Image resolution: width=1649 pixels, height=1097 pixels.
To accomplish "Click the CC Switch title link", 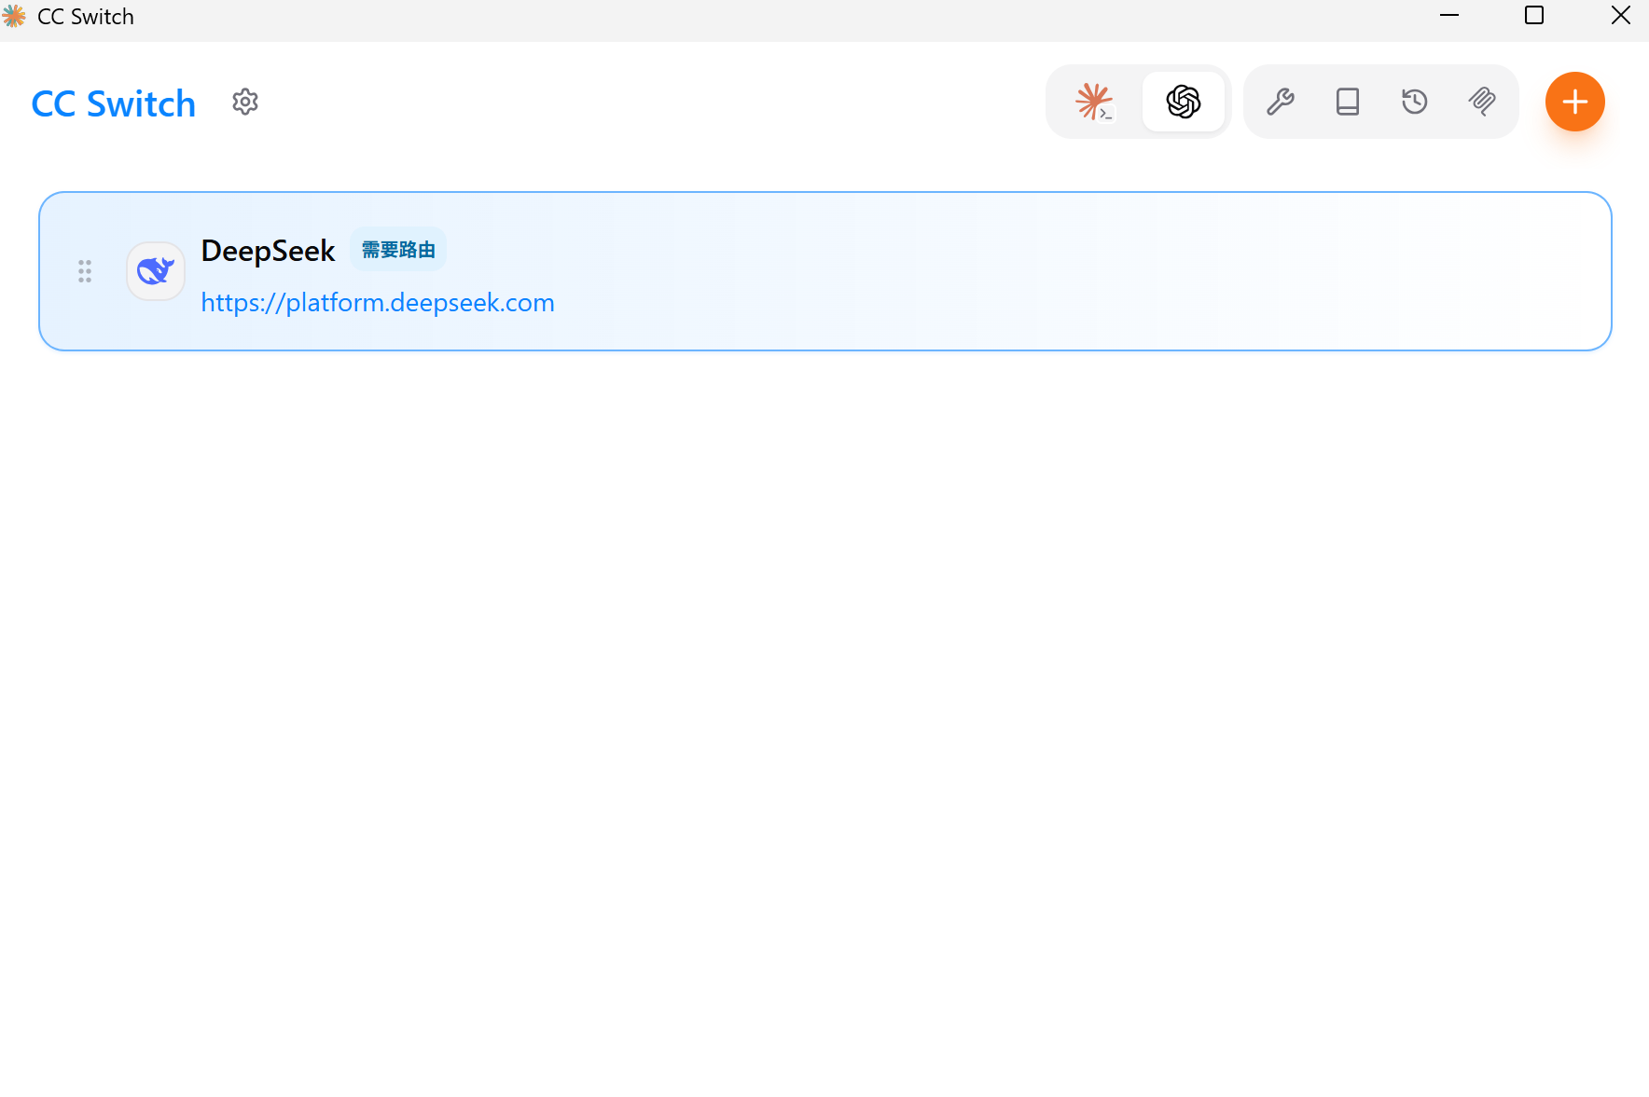I will (114, 103).
